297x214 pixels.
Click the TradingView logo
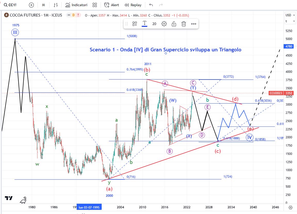coord(9,198)
